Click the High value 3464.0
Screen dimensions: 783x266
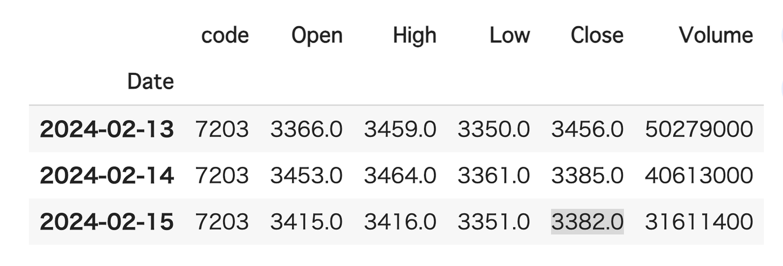(400, 176)
